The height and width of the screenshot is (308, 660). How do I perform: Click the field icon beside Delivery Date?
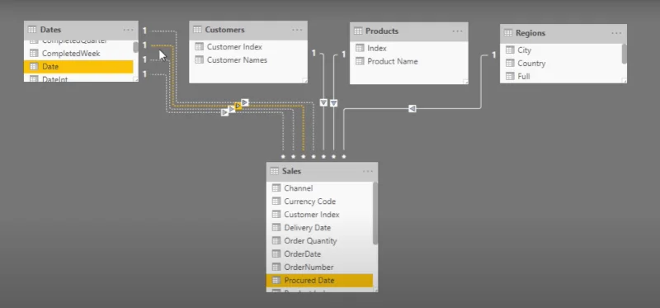(x=276, y=228)
